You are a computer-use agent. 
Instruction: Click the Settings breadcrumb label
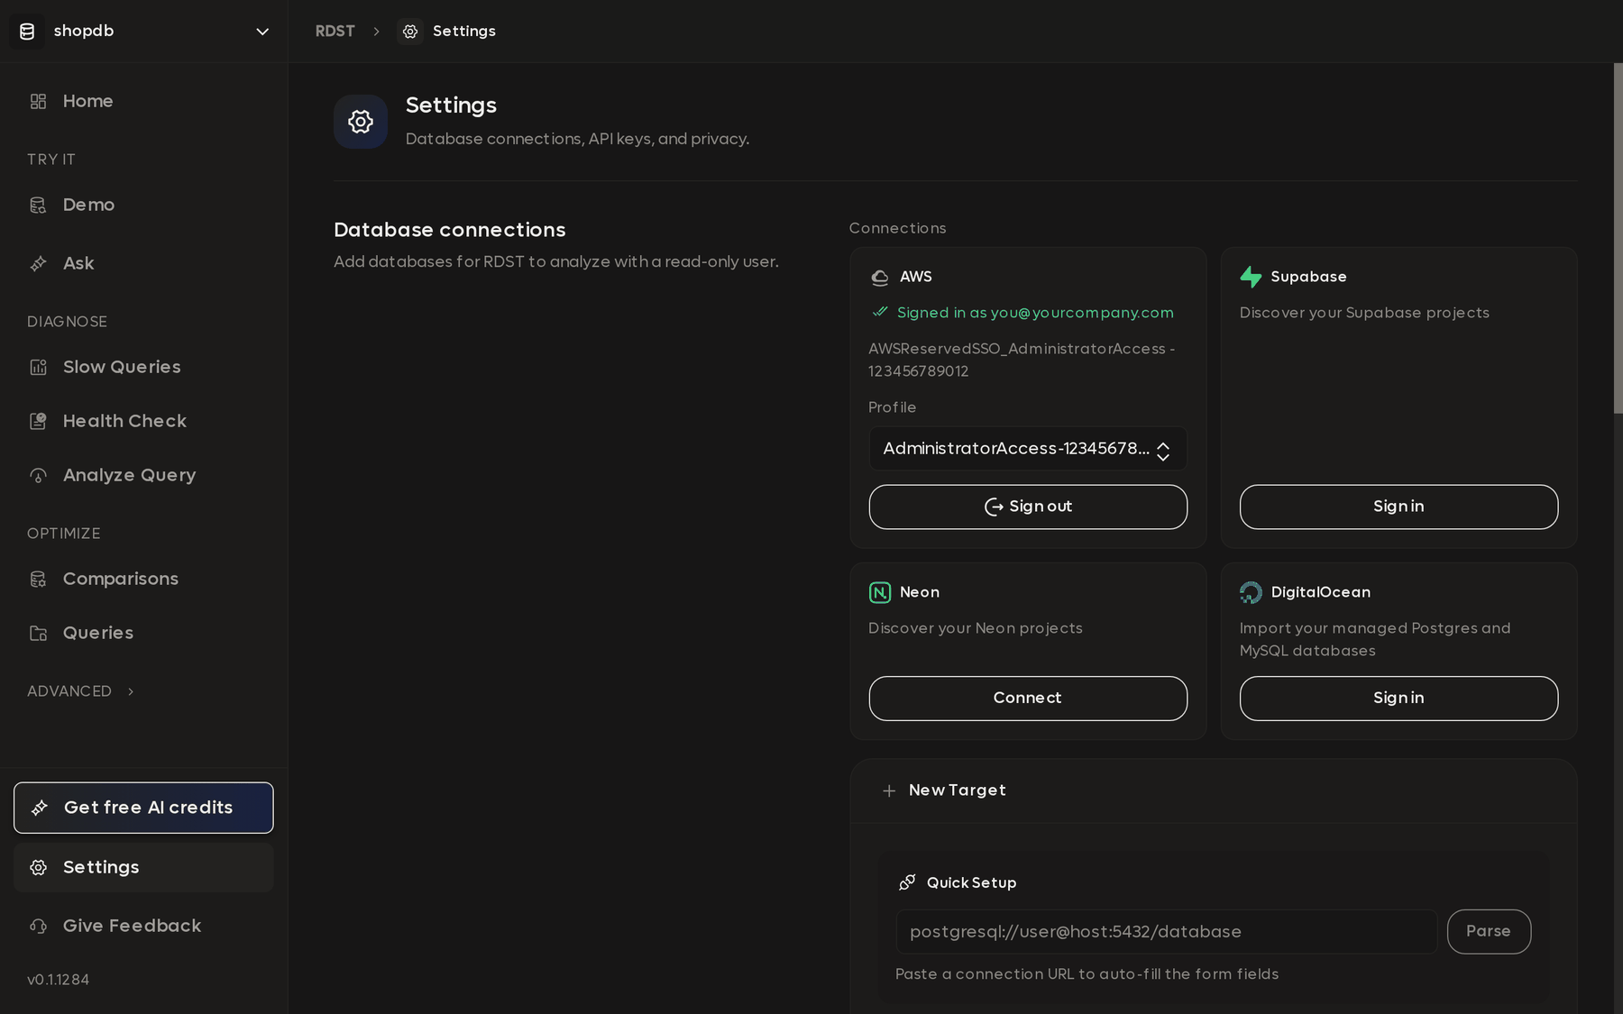click(464, 32)
